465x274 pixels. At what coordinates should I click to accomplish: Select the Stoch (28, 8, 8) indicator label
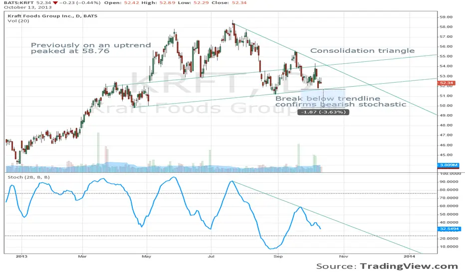(x=29, y=177)
